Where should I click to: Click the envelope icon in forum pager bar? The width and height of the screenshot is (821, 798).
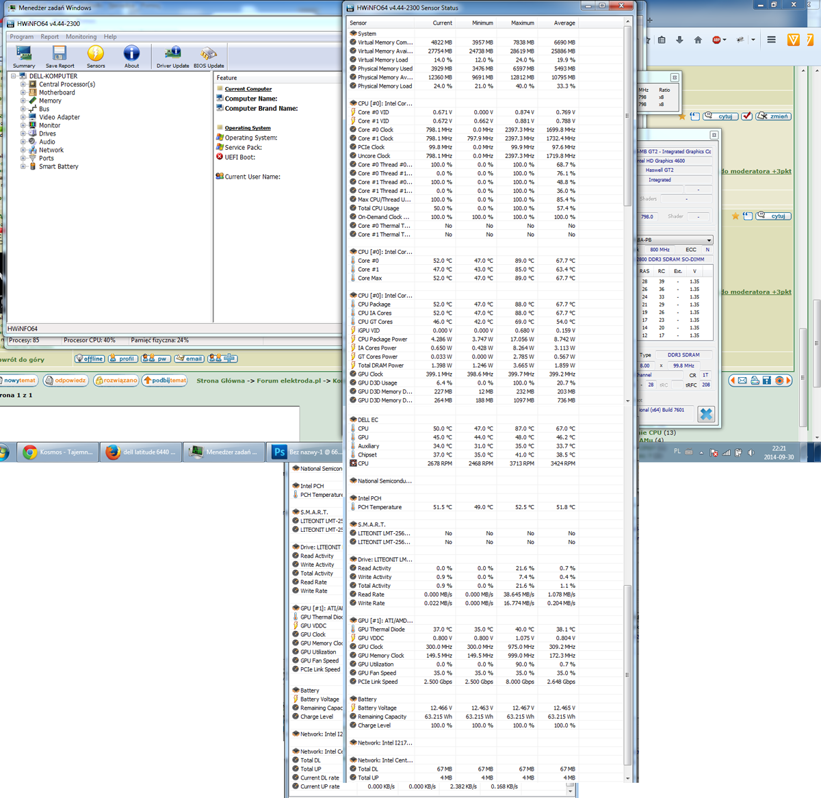click(x=742, y=380)
